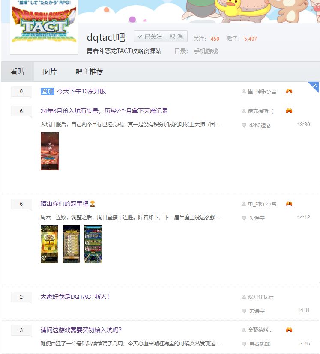Click user icon before 诺克提斯
The image size is (320, 354).
(x=244, y=111)
